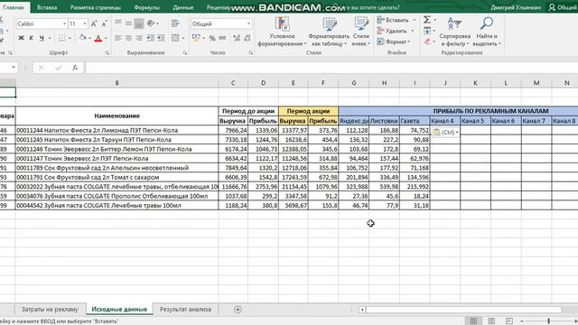The height and width of the screenshot is (325, 578).
Task: Click the decrease decimal icon
Action: pos(247,38)
